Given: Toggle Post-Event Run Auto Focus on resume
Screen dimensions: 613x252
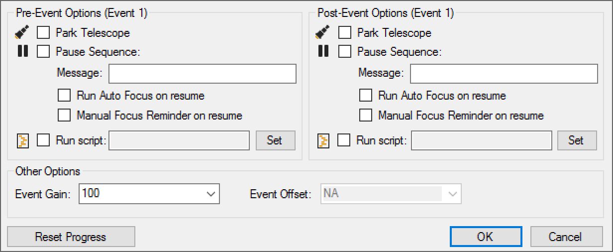Looking at the screenshot, I should [366, 95].
